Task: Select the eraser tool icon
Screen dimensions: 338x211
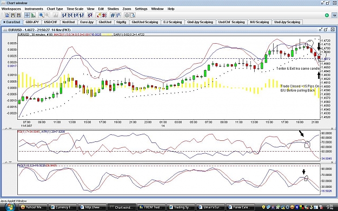Action: pos(99,15)
